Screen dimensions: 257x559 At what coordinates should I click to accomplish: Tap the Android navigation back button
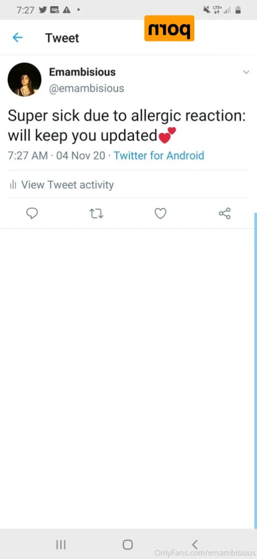[x=194, y=544]
